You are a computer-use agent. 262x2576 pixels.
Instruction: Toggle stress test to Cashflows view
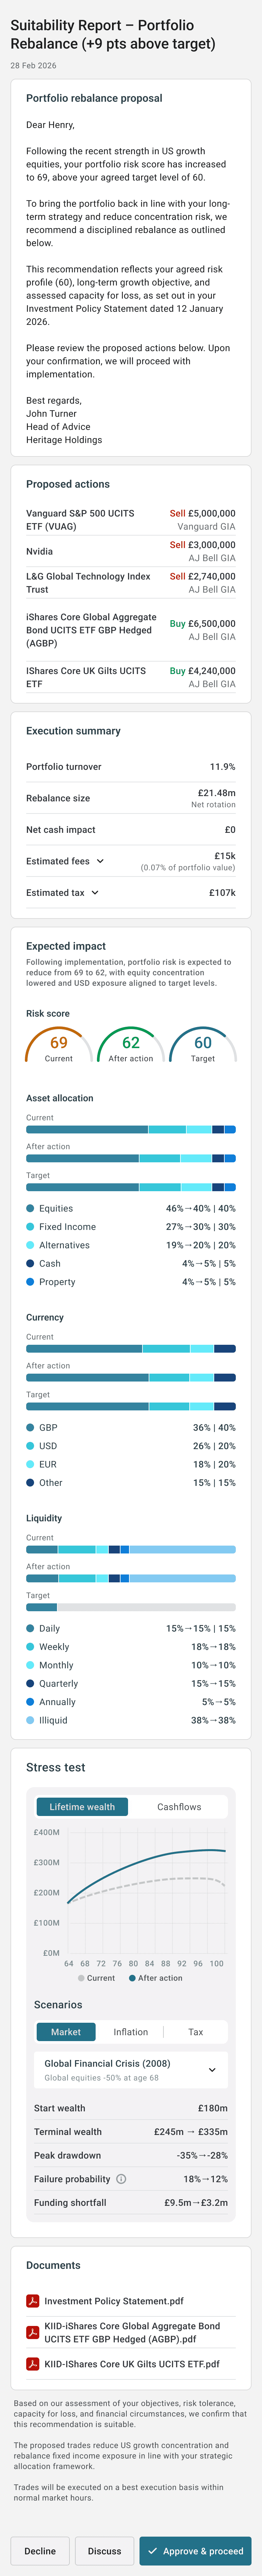click(x=179, y=1806)
